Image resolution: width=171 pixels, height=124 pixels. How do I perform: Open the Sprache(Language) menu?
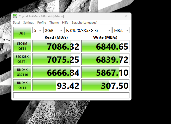[85, 23]
